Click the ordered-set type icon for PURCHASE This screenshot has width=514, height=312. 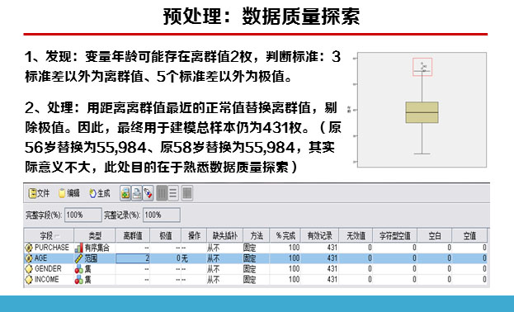click(78, 248)
